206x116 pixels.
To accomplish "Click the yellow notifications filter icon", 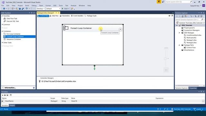I will [159, 2].
